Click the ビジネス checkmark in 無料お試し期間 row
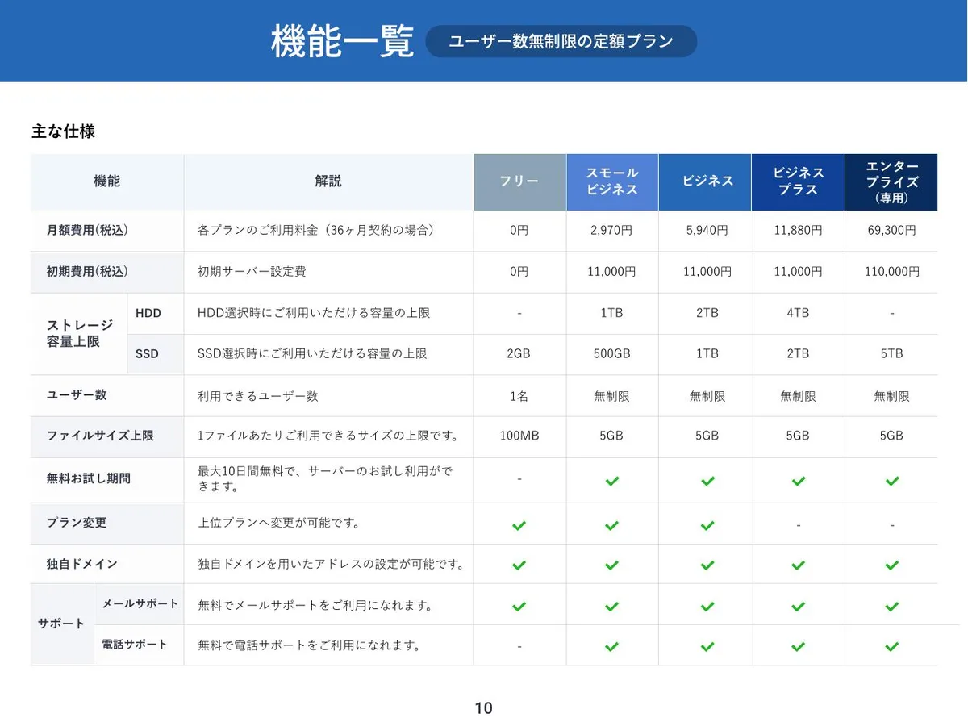The image size is (968, 726). 707,481
